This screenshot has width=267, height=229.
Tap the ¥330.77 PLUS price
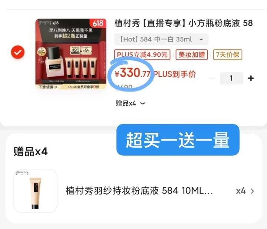click(133, 73)
